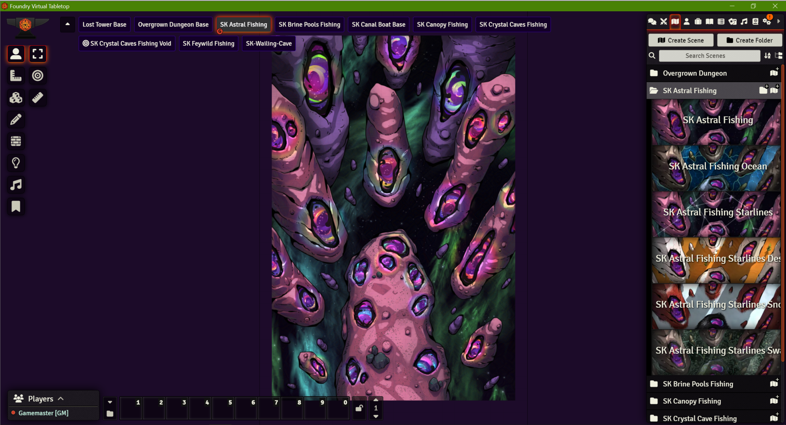
Task: Open the Journal Notes bookmark tool
Action: click(16, 207)
